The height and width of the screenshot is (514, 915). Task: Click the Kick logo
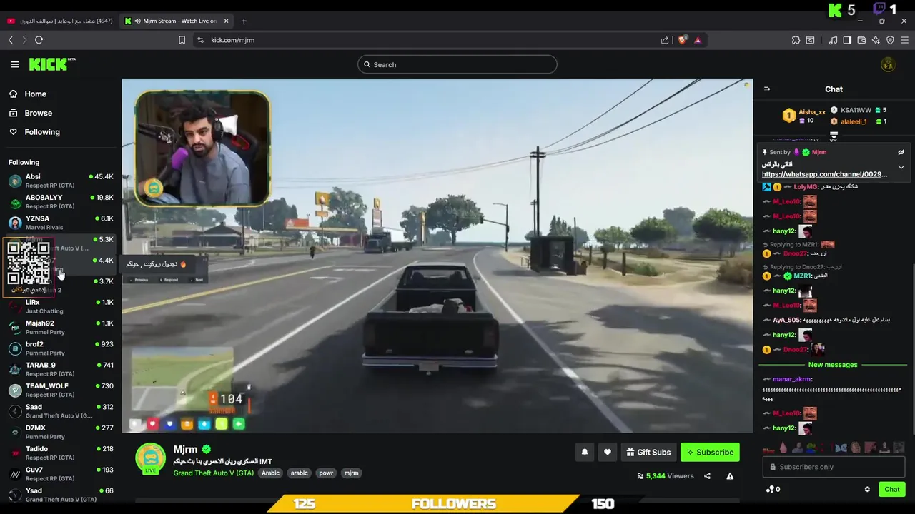point(51,64)
